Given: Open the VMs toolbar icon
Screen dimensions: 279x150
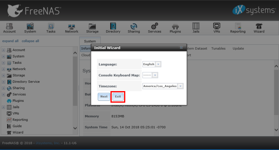Looking at the screenshot, I should click(217, 28).
